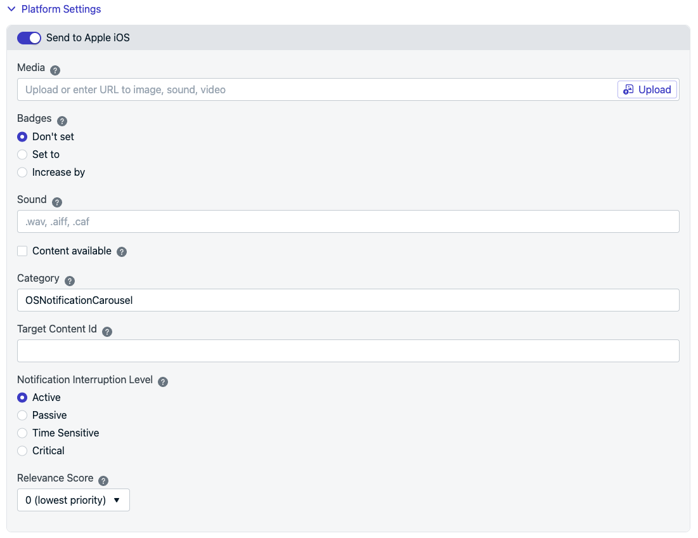
Task: Select the Increase by badge option
Action: (22, 173)
